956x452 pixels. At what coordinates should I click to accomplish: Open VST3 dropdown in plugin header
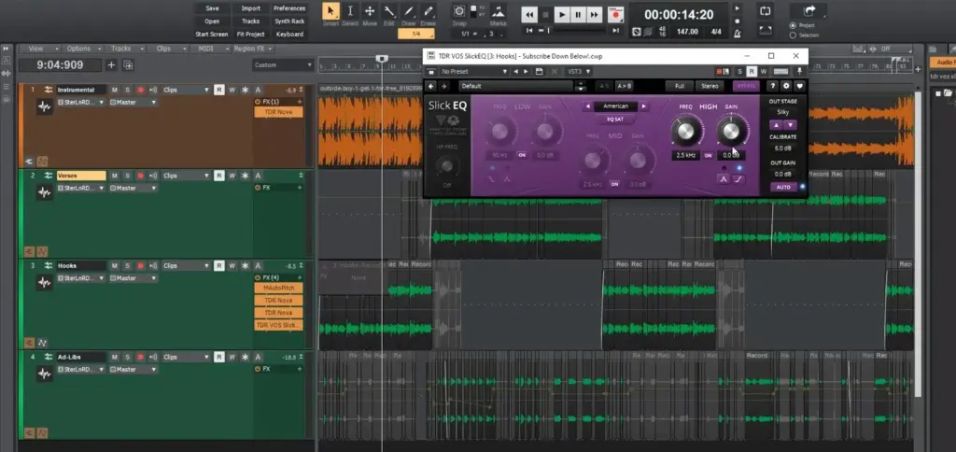click(x=579, y=71)
